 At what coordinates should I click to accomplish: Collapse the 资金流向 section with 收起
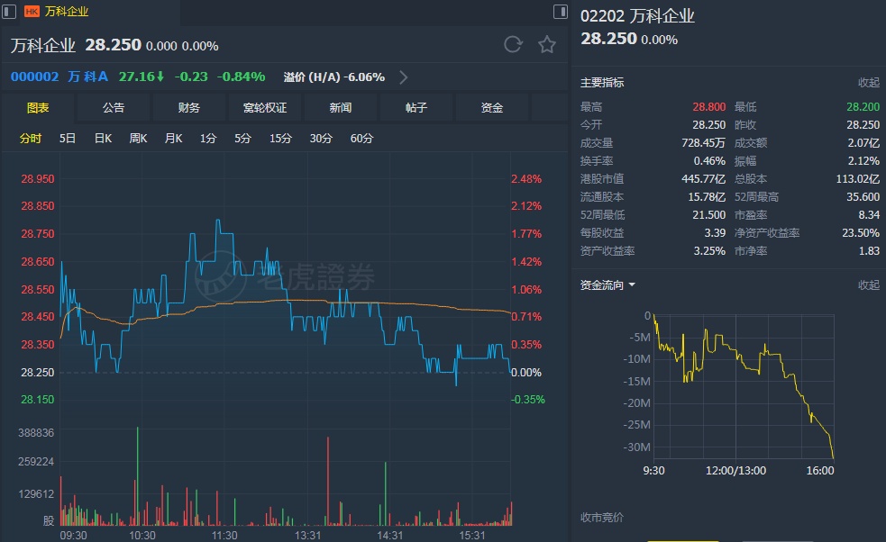[x=868, y=285]
